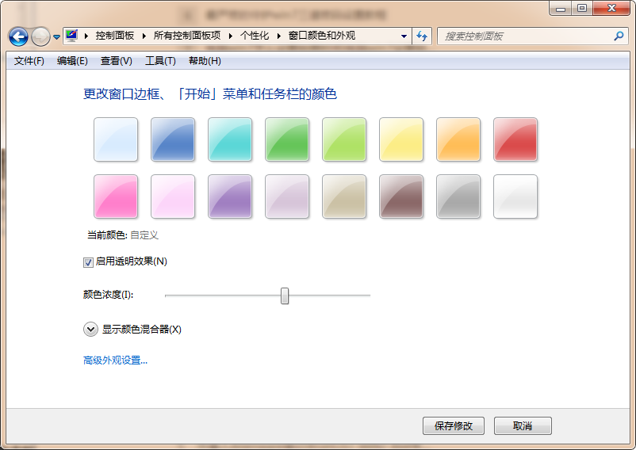Click the Forward navigation arrow button
Viewport: 636px width, 450px height.
point(40,36)
